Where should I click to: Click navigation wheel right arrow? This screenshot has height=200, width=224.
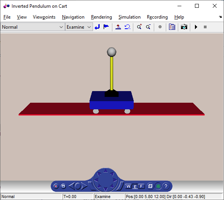tap(115, 180)
